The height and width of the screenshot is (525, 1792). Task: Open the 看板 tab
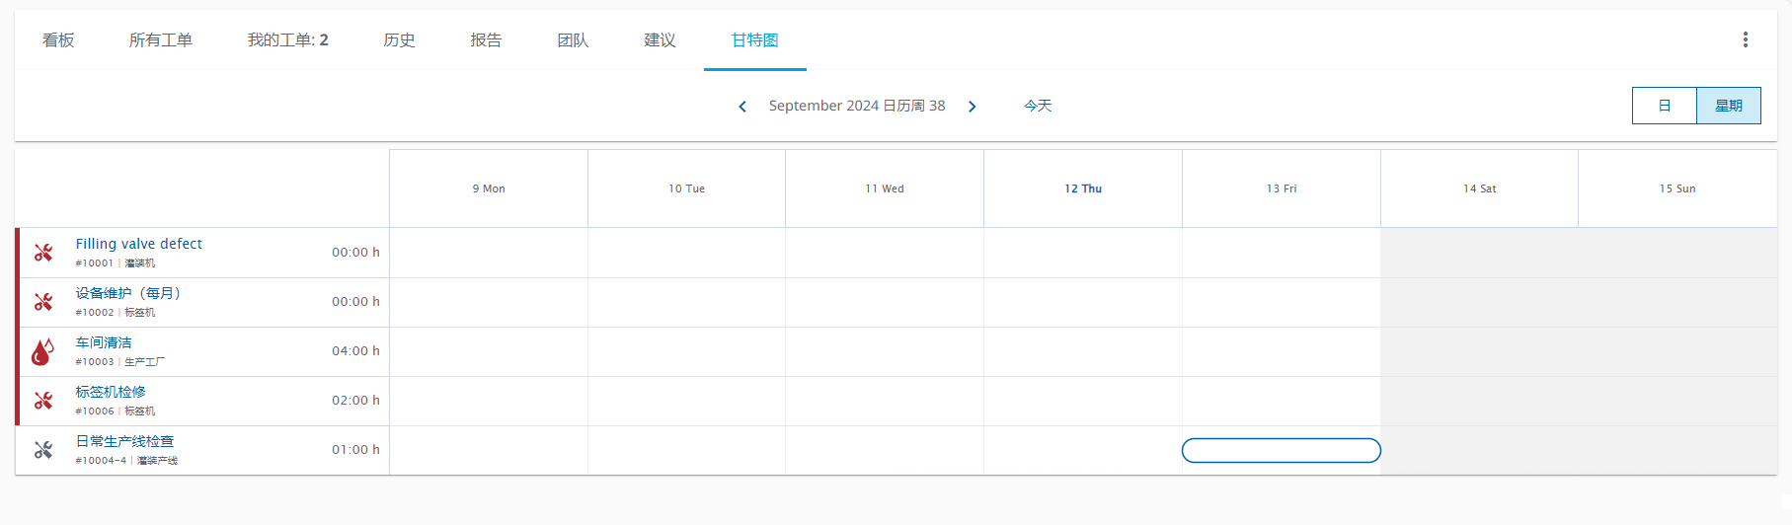pyautogui.click(x=58, y=40)
